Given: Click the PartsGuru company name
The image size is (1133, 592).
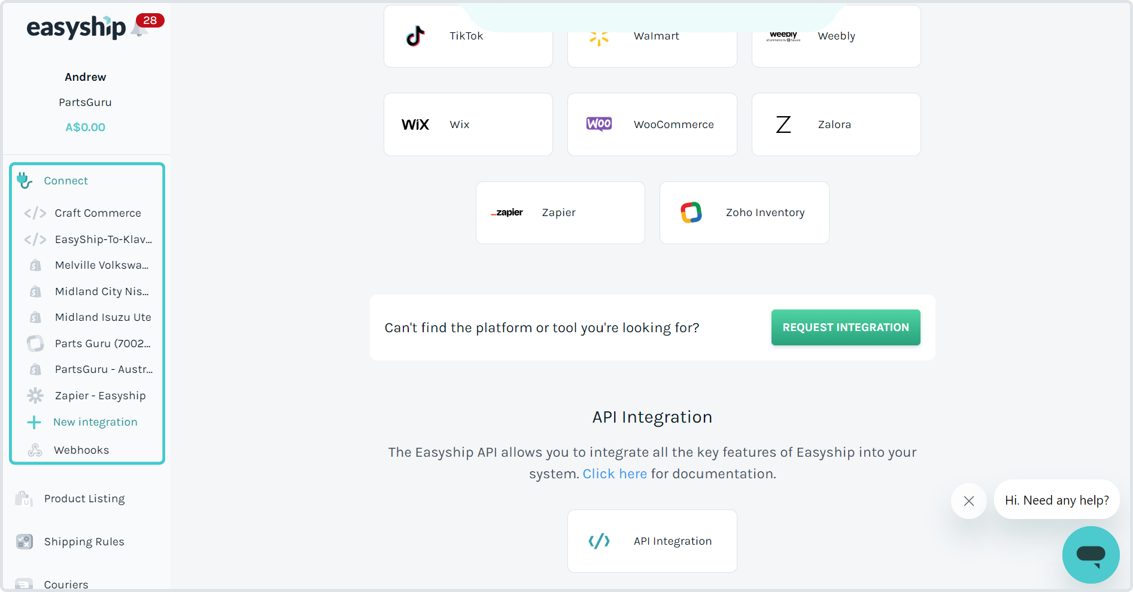Looking at the screenshot, I should tap(86, 102).
